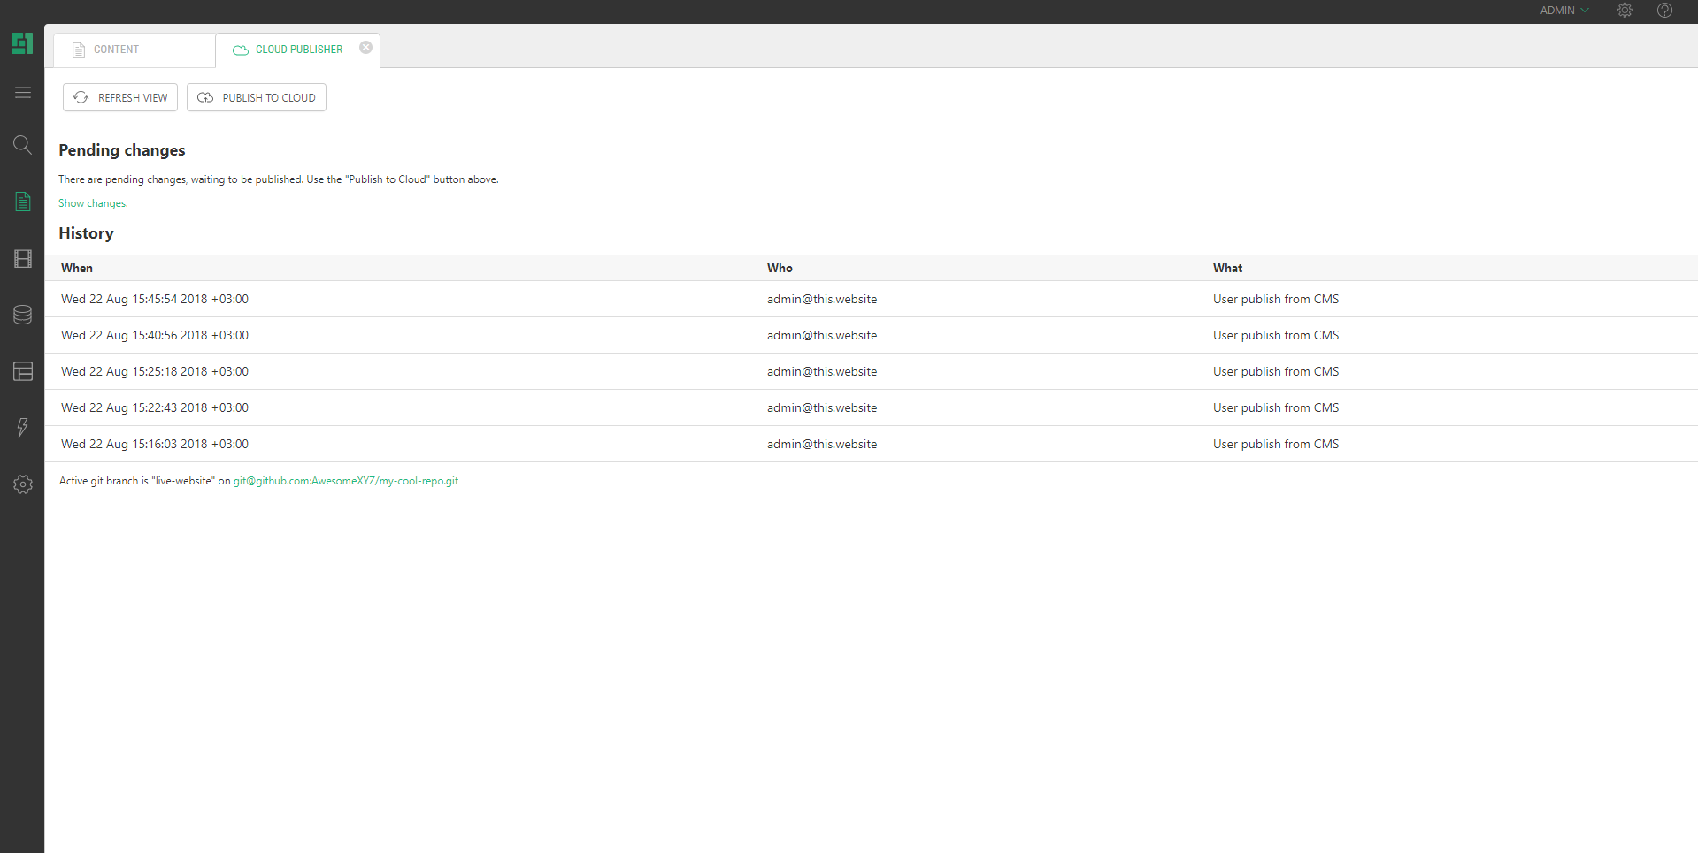Image resolution: width=1698 pixels, height=853 pixels.
Task: Open the help question mark icon
Action: click(1664, 11)
